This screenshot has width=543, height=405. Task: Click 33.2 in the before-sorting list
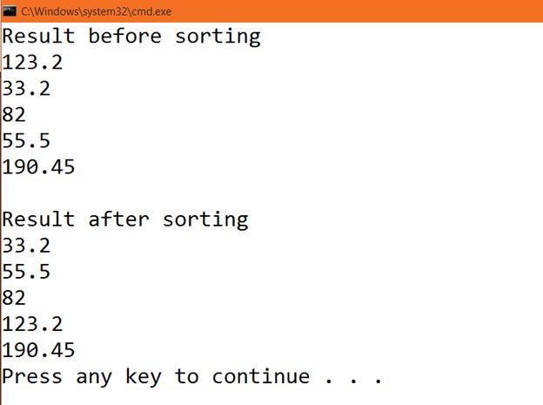(x=27, y=89)
